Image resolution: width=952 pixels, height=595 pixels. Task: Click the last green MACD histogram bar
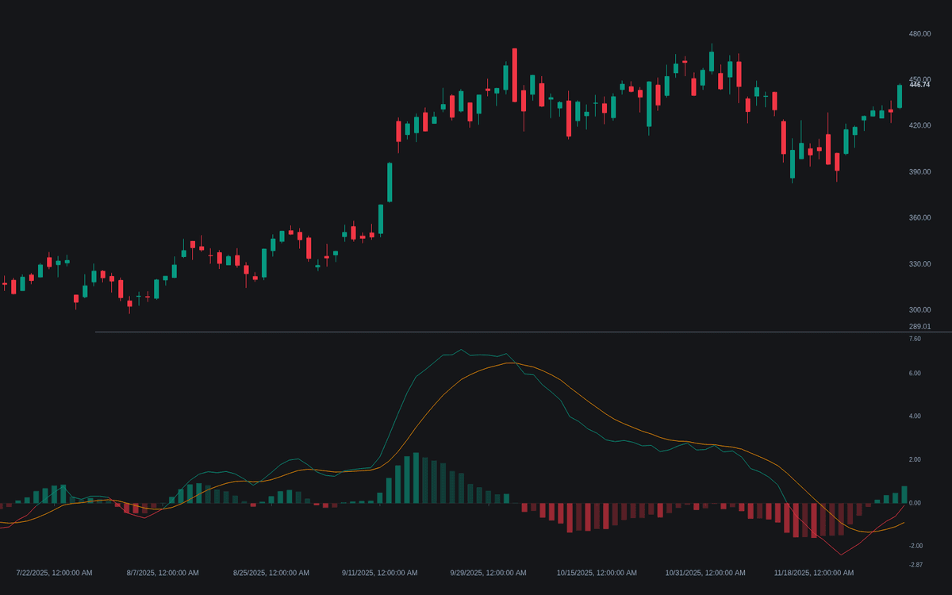tap(904, 495)
